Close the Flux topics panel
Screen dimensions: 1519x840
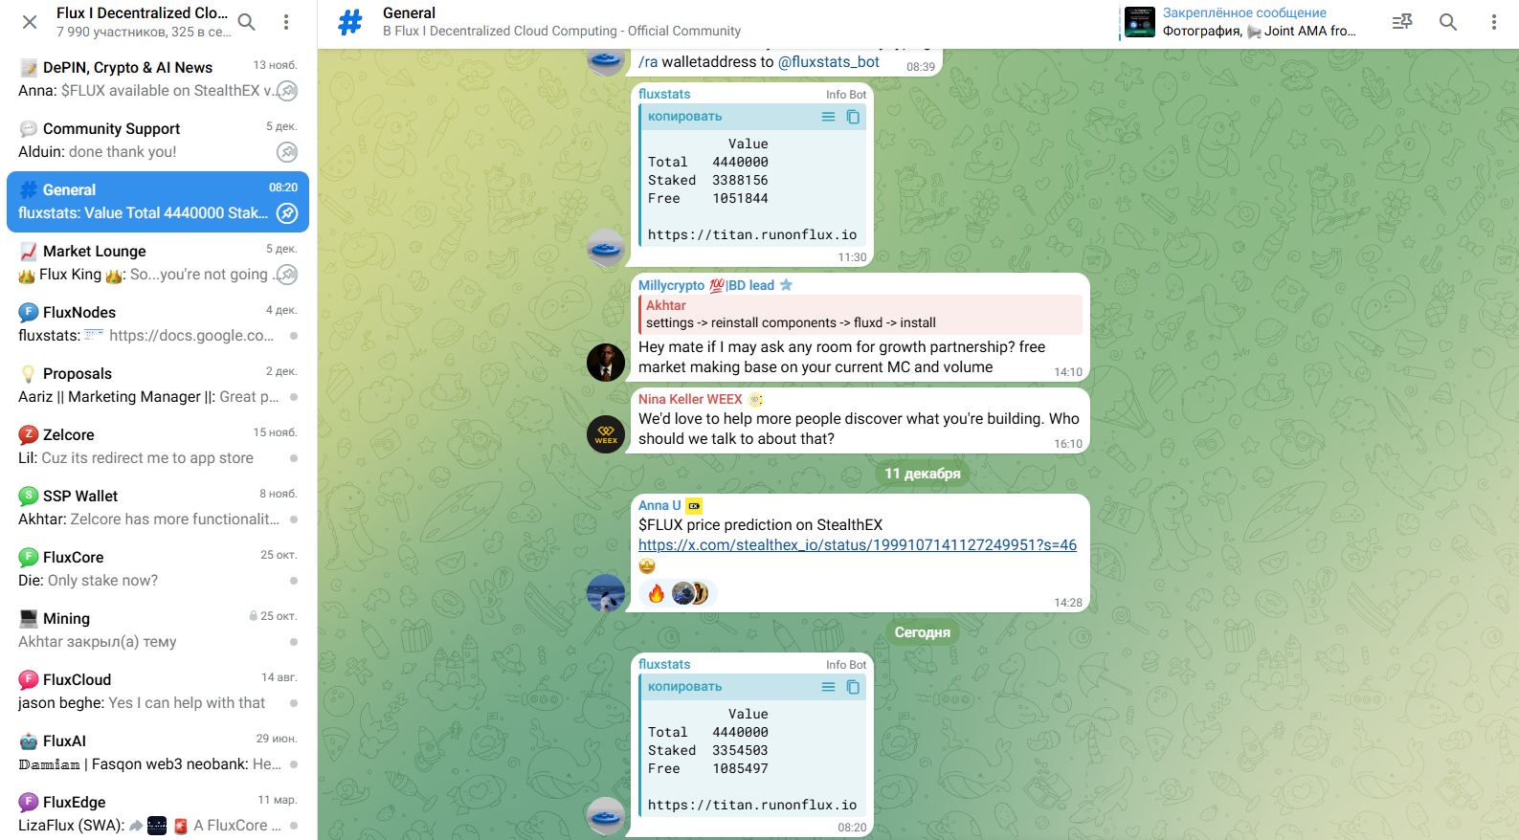tap(30, 22)
